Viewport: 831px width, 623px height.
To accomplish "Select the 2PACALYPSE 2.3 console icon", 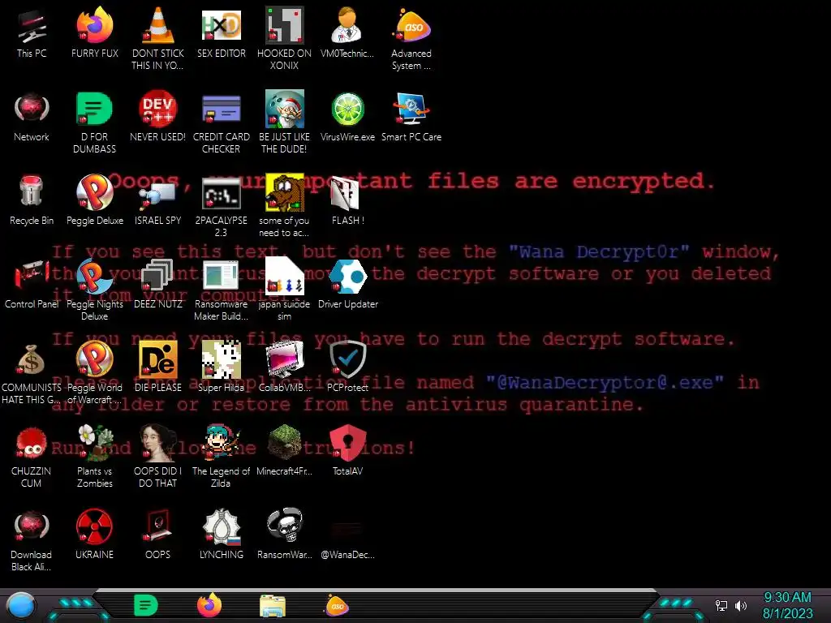I will point(221,207).
